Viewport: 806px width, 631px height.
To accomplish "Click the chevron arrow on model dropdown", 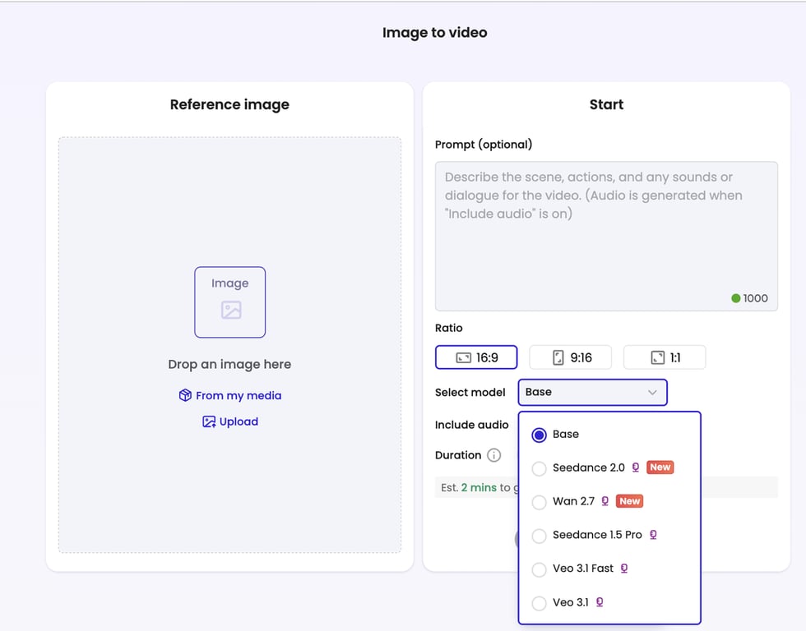I will tap(652, 392).
